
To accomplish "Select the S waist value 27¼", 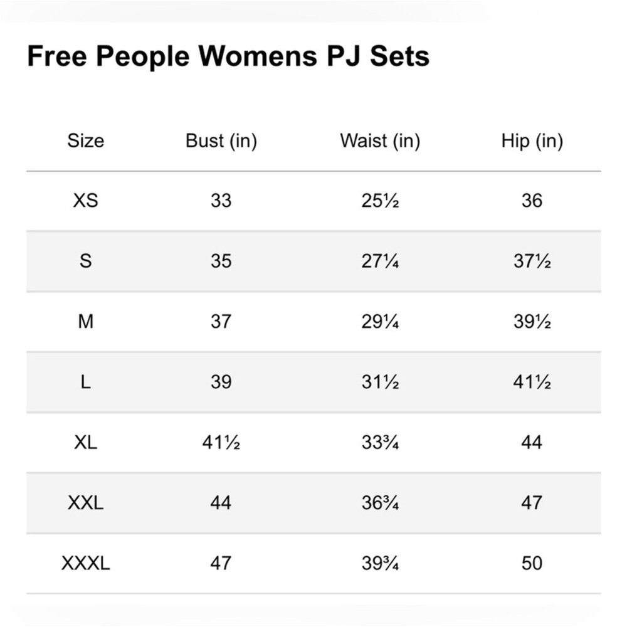I will point(380,261).
